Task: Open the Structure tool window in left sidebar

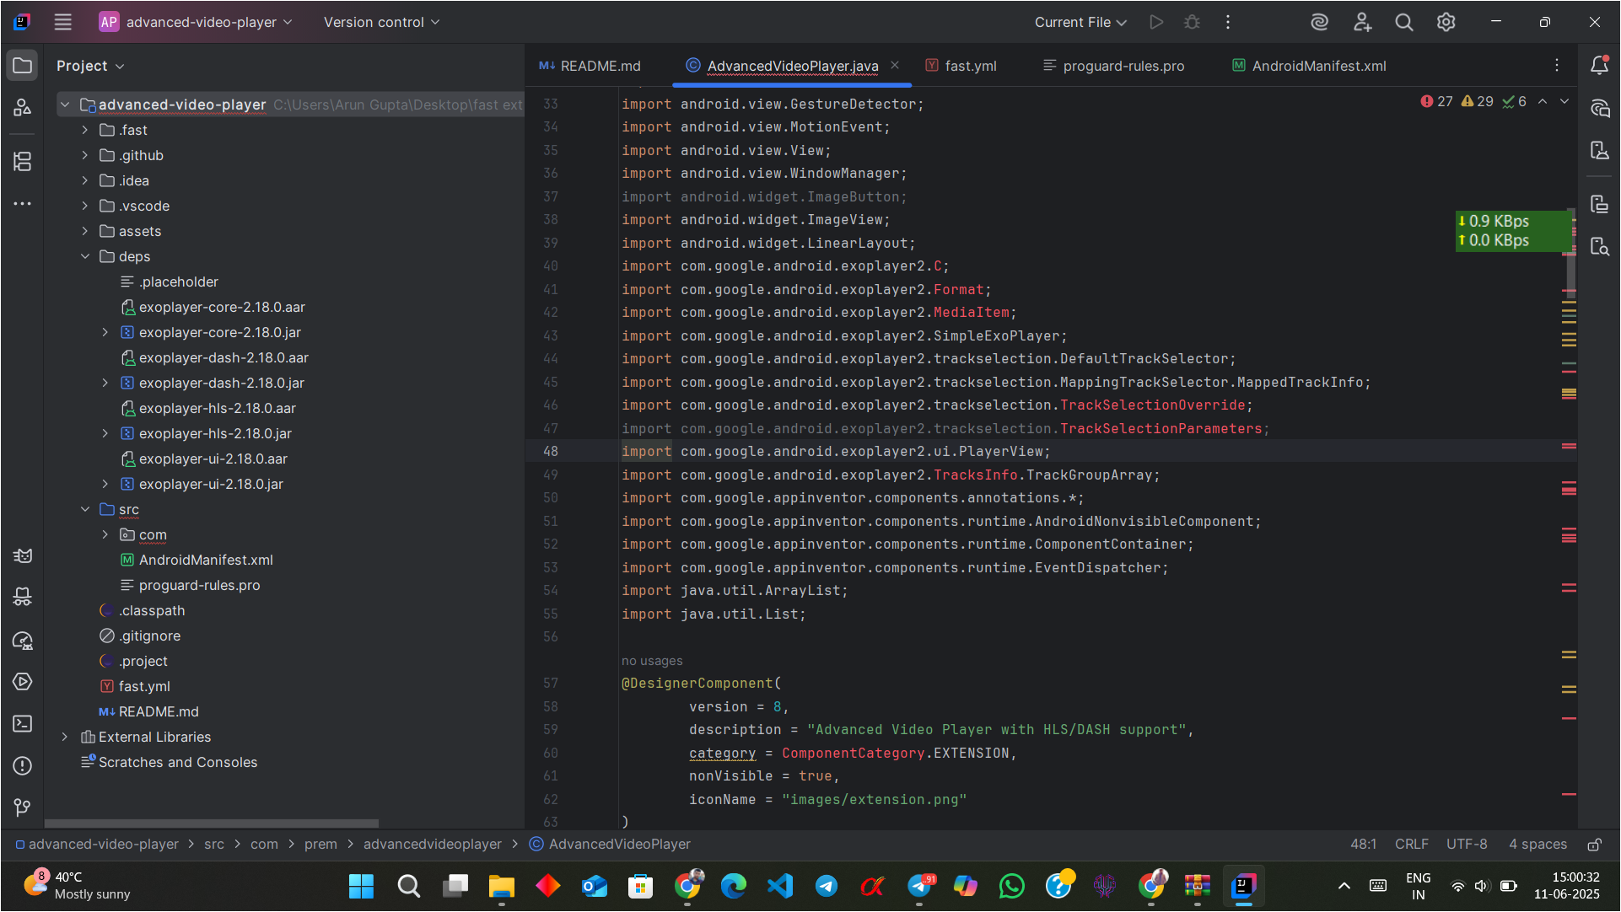Action: click(23, 161)
